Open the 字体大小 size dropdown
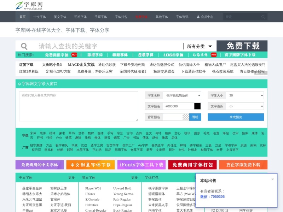The width and height of the screenshot is (283, 212). [x=245, y=95]
